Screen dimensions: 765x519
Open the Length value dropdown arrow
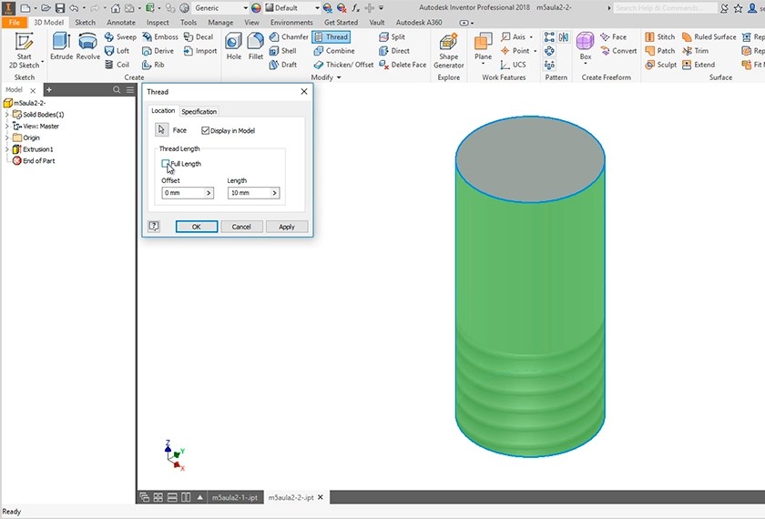(273, 193)
